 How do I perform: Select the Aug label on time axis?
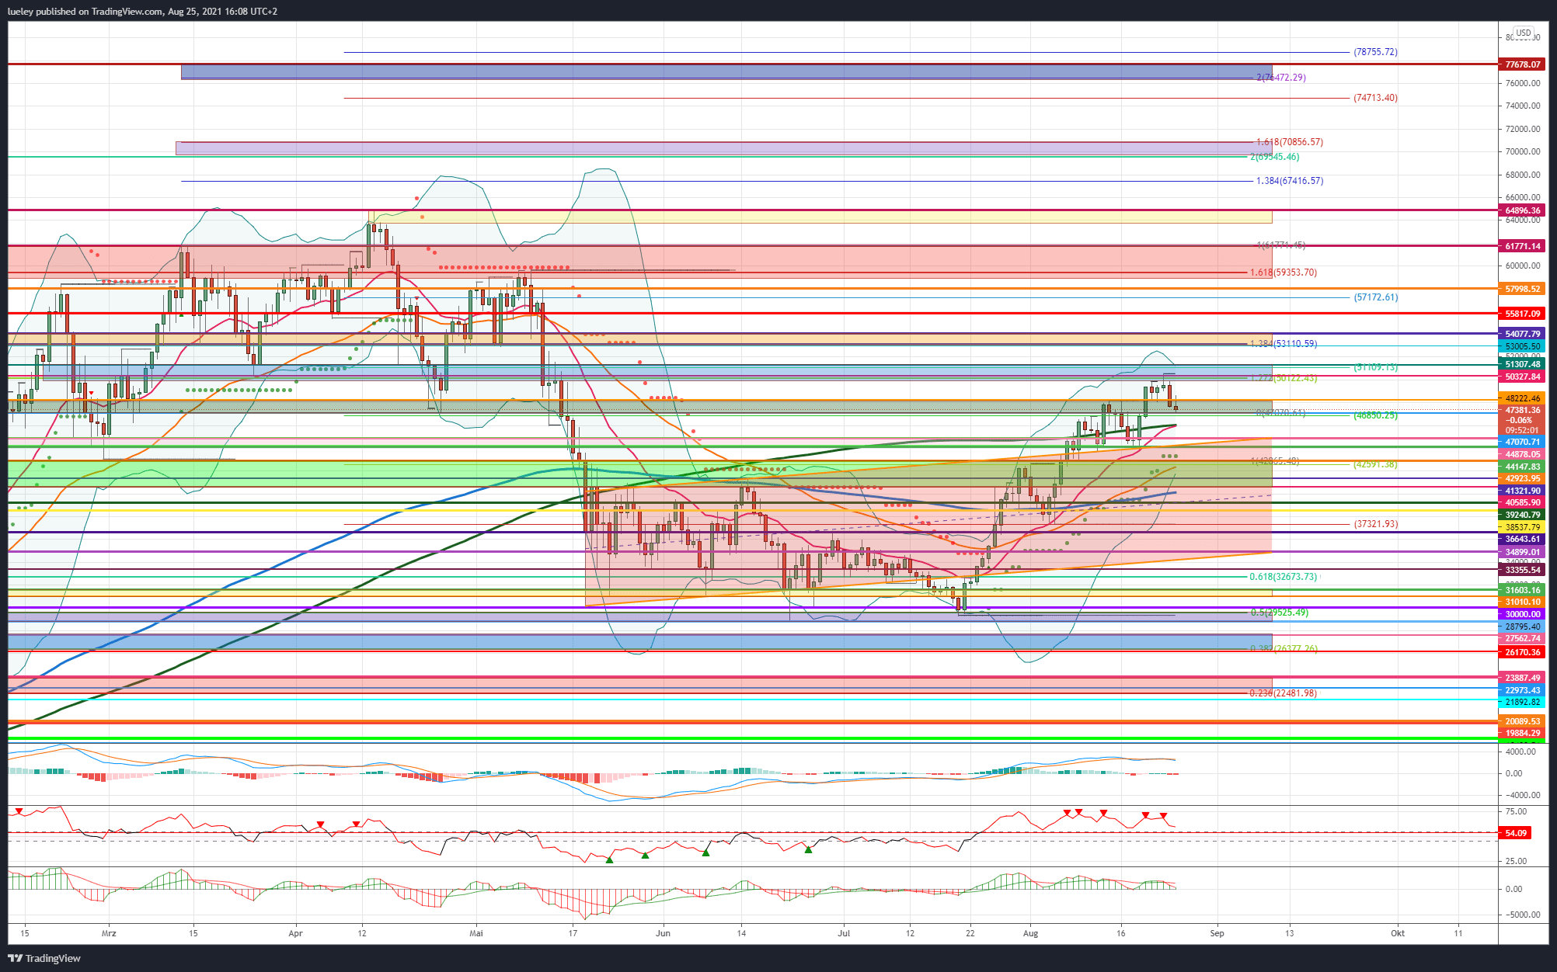(x=1030, y=933)
